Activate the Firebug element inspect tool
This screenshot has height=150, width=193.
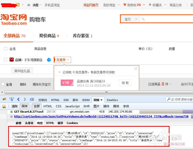point(11,99)
